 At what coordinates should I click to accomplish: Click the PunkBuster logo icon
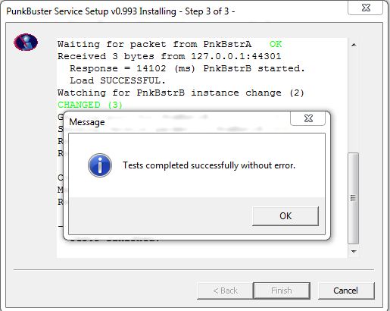(26, 42)
